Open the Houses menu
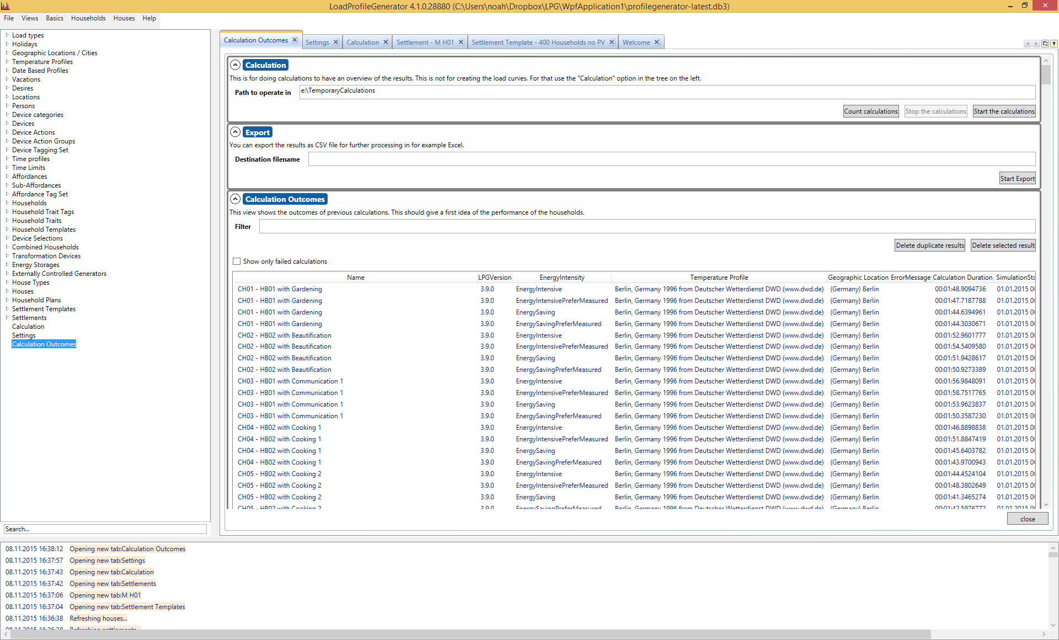Screen dimensions: 1059x640 (124, 18)
